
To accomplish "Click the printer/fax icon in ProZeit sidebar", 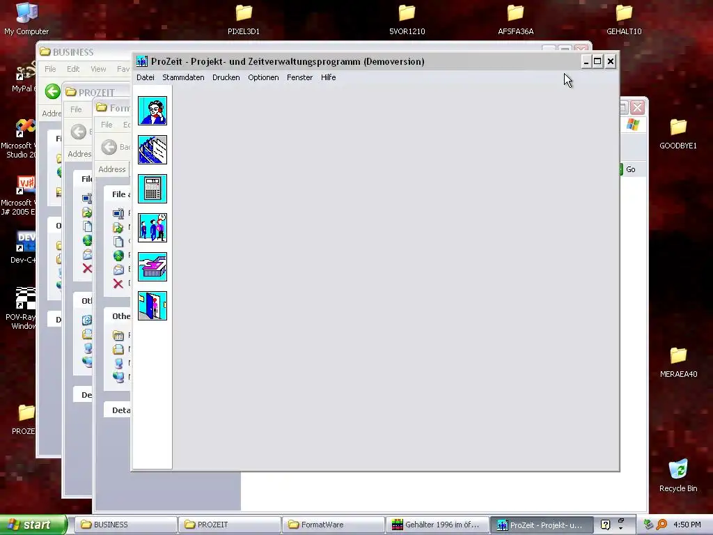I will pos(152,267).
